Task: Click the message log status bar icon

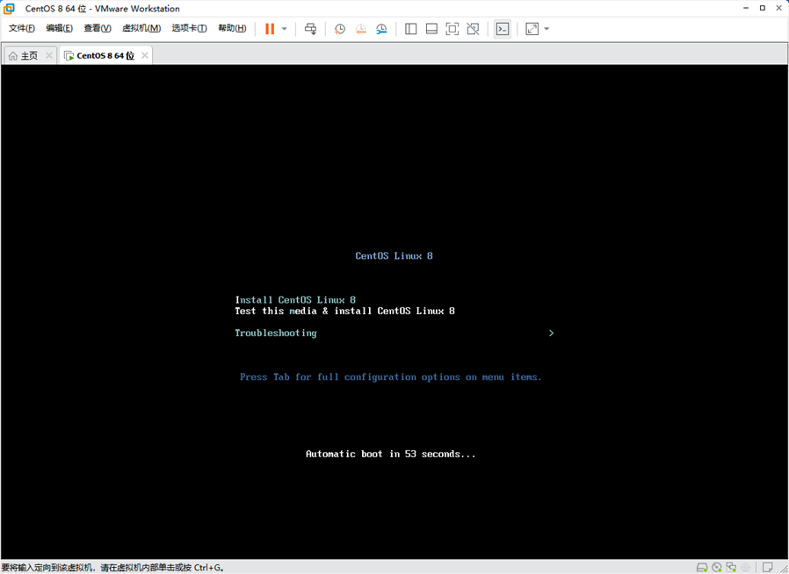Action: 767,568
